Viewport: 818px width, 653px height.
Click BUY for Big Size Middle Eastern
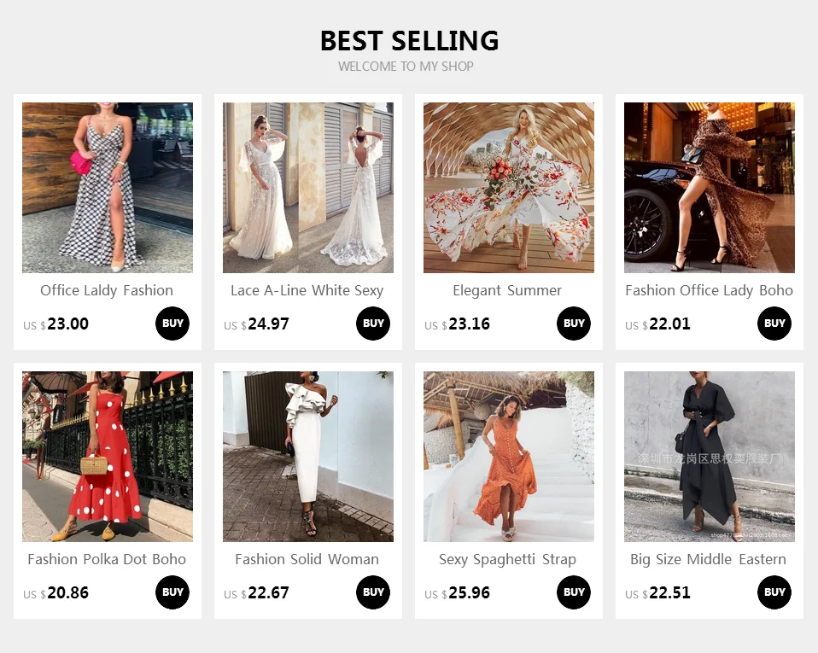(x=774, y=592)
